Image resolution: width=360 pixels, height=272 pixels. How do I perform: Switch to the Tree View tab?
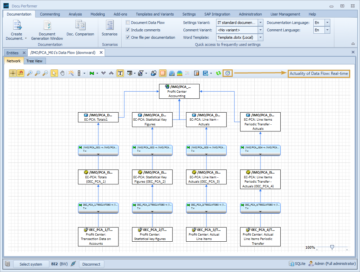click(34, 61)
